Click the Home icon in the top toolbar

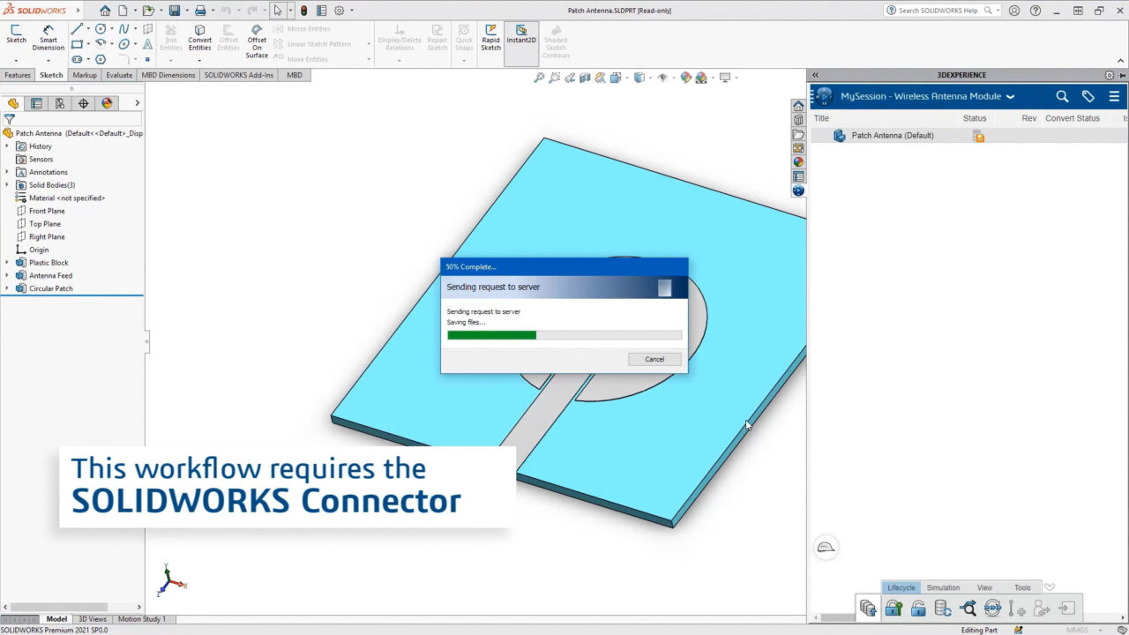click(105, 11)
